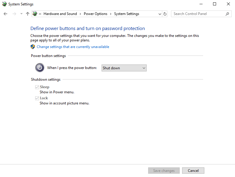Go to Hardware and Sound breadcrumb
The width and height of the screenshot is (235, 177).
60,14
